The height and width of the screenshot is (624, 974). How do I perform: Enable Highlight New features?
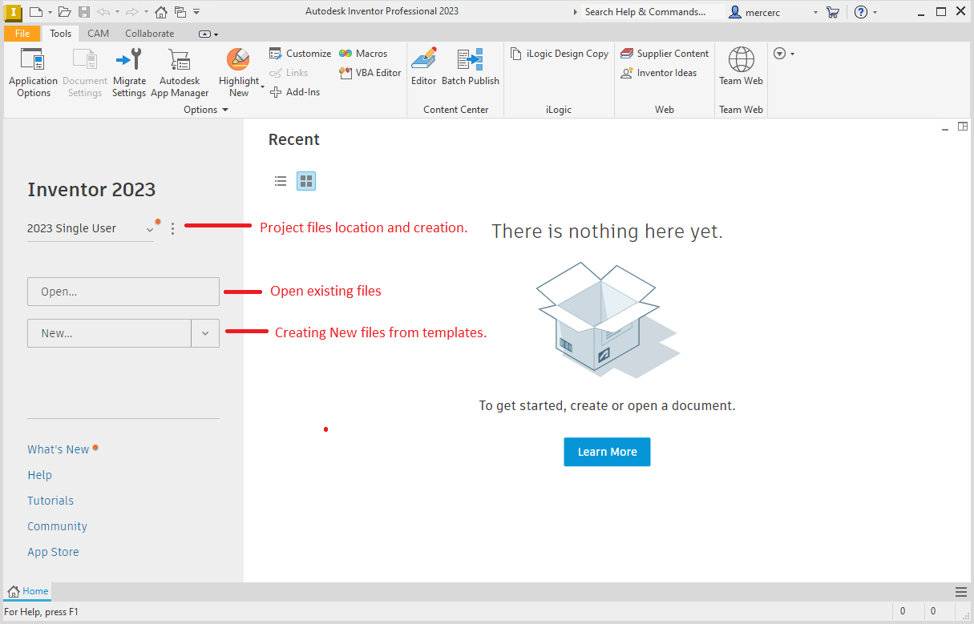[x=238, y=72]
